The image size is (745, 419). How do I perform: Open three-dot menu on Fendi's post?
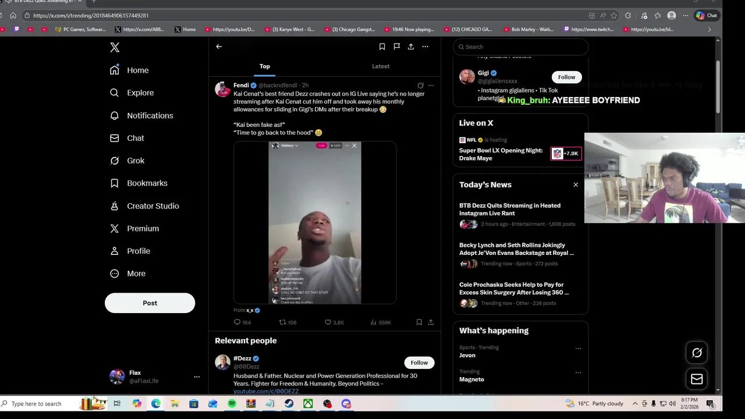tap(431, 86)
